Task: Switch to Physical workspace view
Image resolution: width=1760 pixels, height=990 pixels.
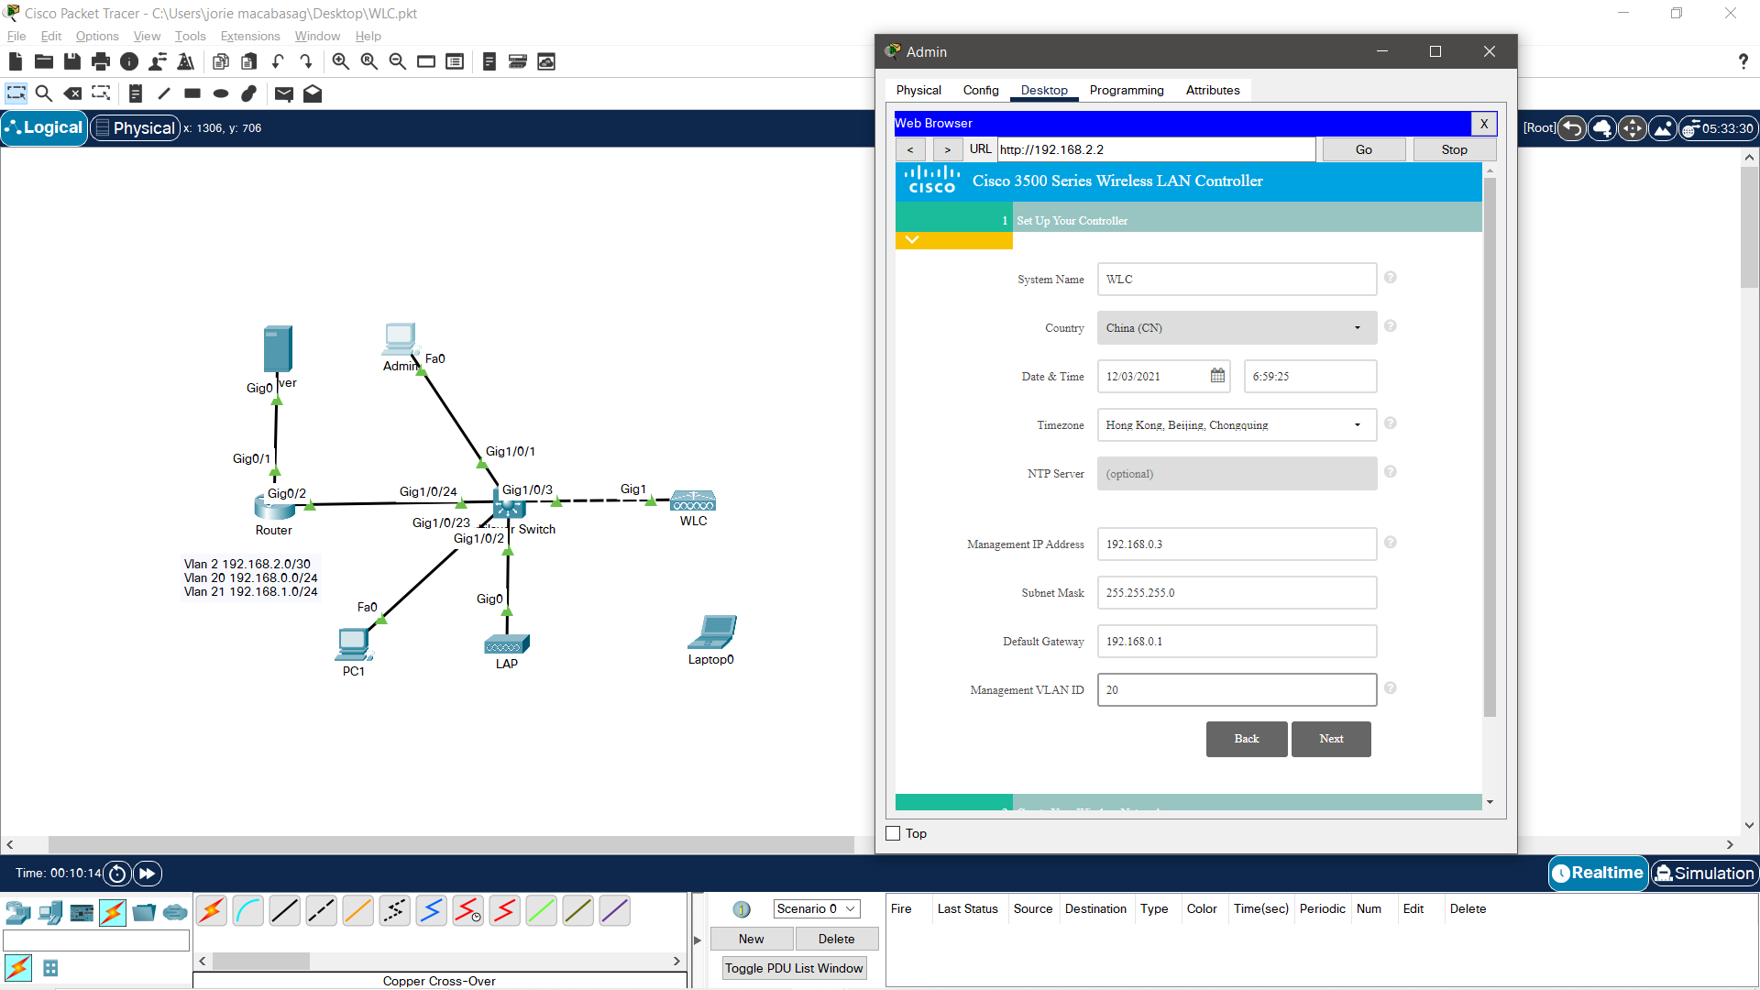Action: tap(135, 128)
